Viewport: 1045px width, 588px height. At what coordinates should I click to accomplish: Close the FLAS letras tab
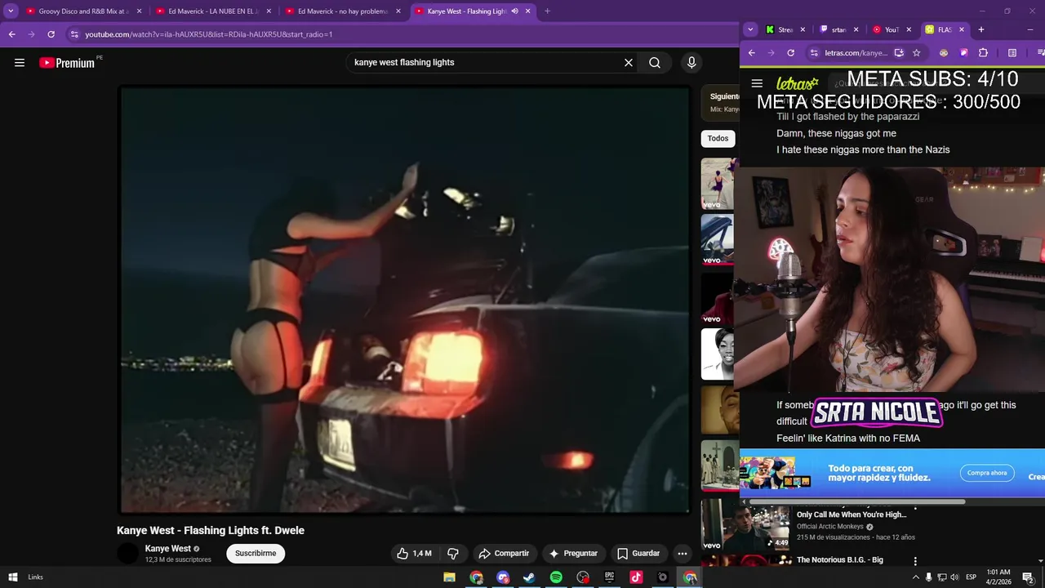[x=962, y=29]
